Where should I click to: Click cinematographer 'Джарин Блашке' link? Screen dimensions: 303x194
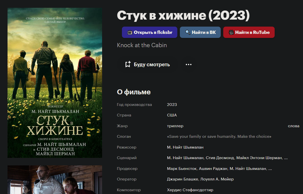pyautogui.click(x=183, y=179)
